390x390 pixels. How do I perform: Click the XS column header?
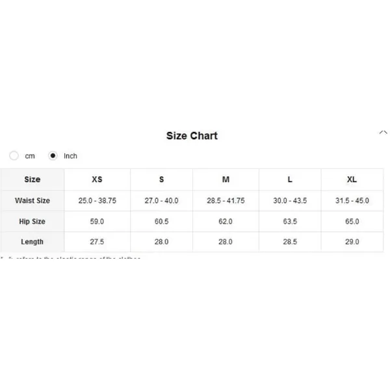pos(97,179)
